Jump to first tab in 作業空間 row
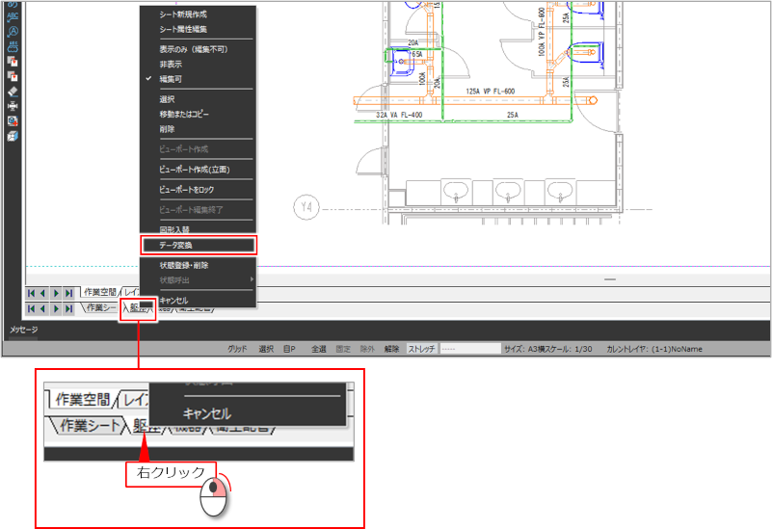The height and width of the screenshot is (529, 772). point(31,292)
